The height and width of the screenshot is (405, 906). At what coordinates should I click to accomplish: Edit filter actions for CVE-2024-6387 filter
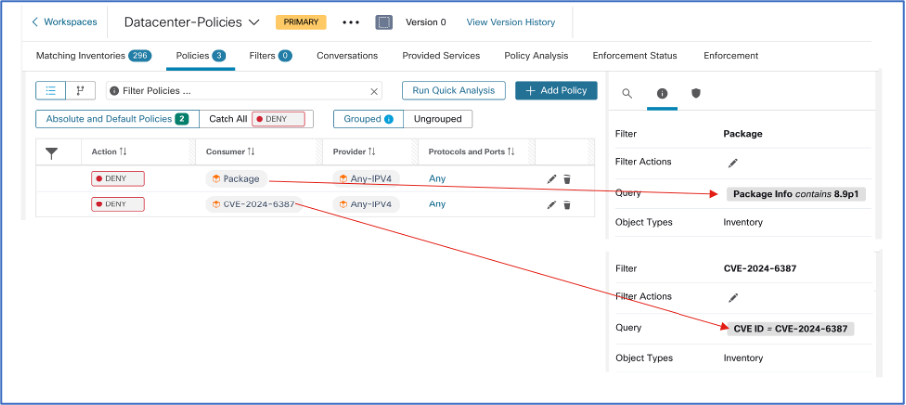(x=733, y=297)
